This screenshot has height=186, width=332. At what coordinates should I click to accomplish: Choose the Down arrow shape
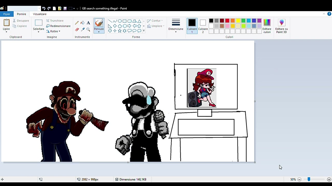(x=110, y=31)
